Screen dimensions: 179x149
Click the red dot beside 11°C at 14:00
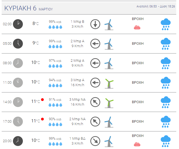(x=42, y=100)
